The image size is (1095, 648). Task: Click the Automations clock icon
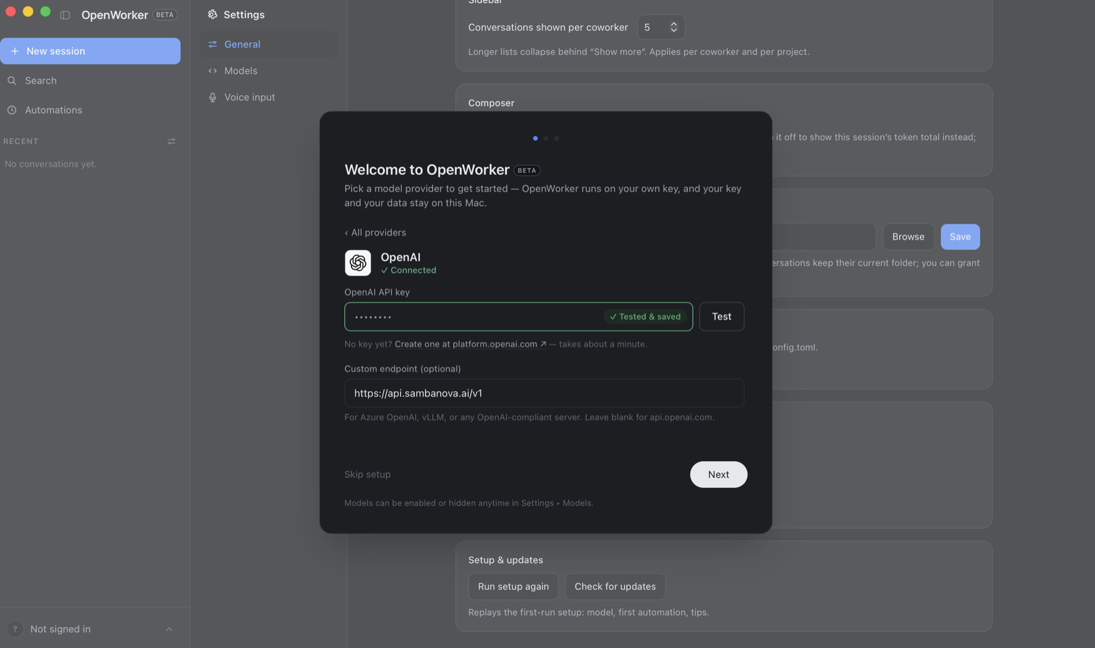coord(12,110)
